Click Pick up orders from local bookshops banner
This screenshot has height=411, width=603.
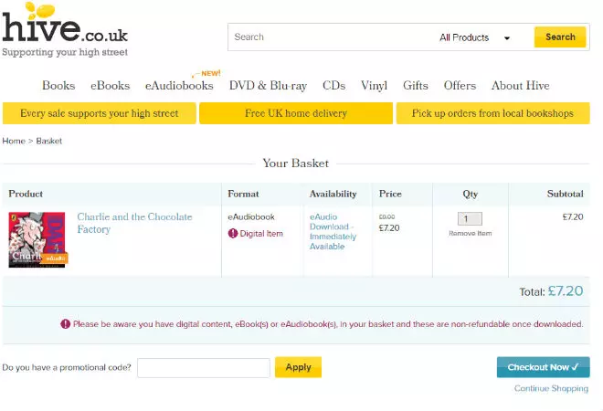tap(492, 113)
